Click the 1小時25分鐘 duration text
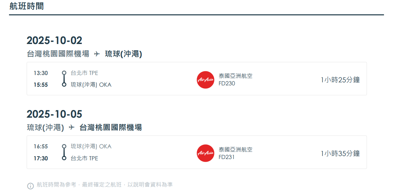 [340, 80]
